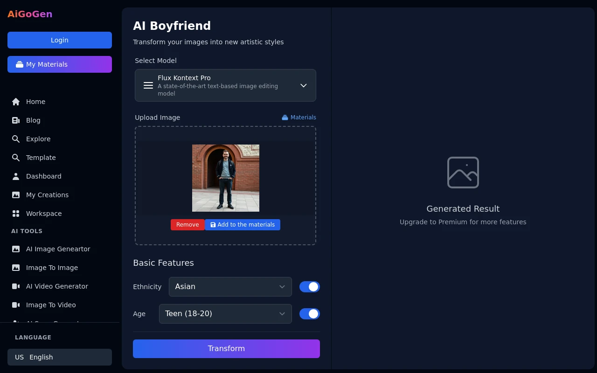Open the Age dropdown showing Teen (18-20)
The height and width of the screenshot is (373, 597).
point(225,314)
